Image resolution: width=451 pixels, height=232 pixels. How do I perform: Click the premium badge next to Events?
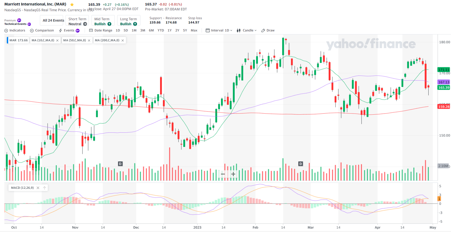coord(78,31)
